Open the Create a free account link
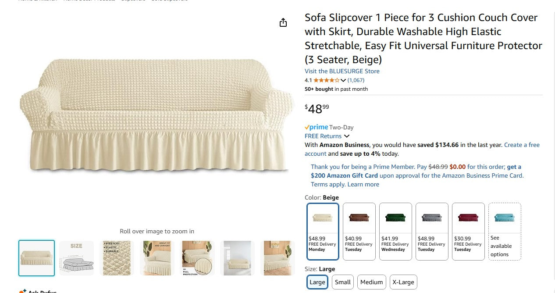Image resolution: width=555 pixels, height=293 pixels. 522,145
